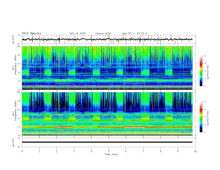Click the ch.1 "log(PSD)(V²/Hz)" colorbar title
220x170 pixels.
pyautogui.click(x=208, y=72)
